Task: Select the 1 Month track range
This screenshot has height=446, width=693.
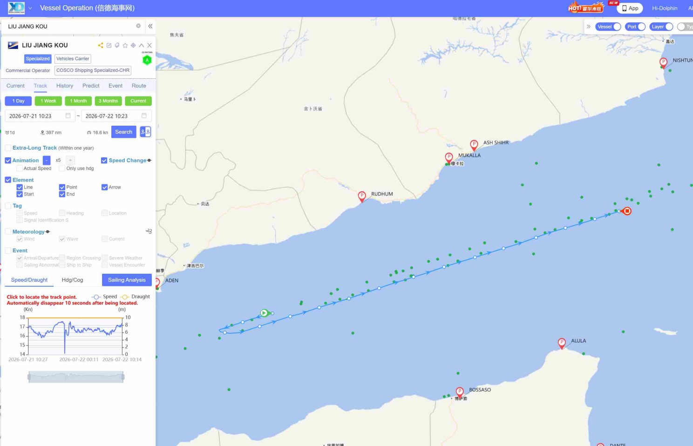Action: pyautogui.click(x=78, y=101)
